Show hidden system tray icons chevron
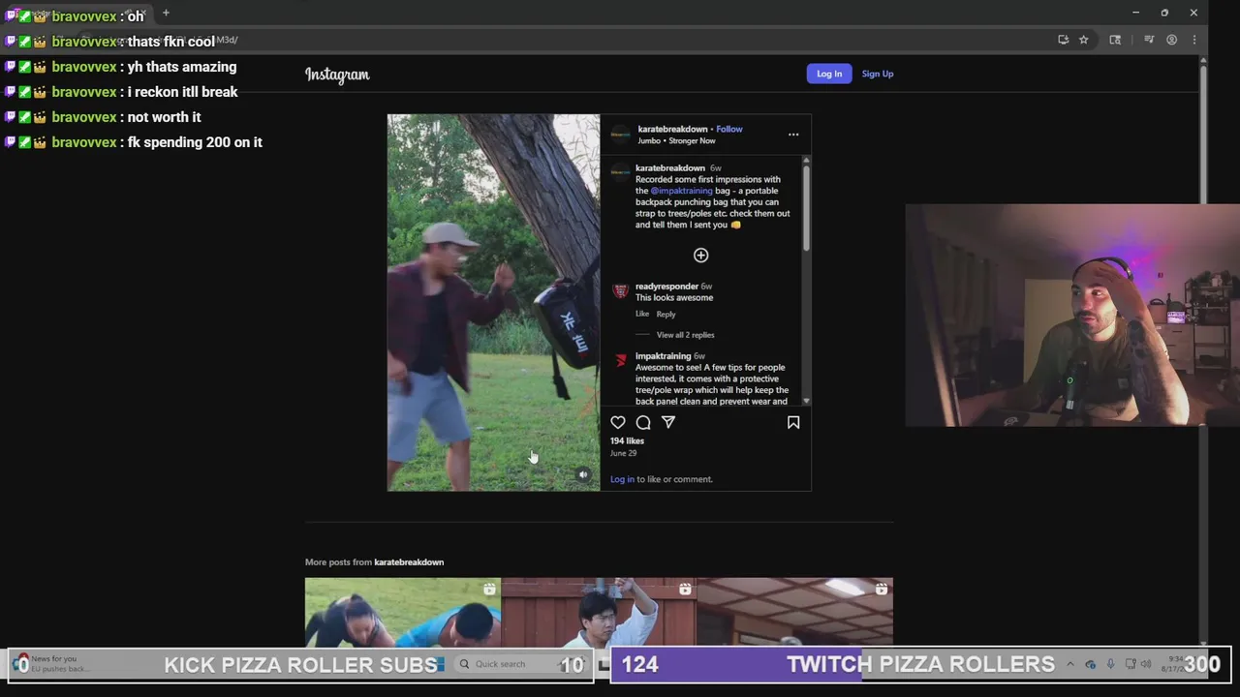 [x=1070, y=664]
